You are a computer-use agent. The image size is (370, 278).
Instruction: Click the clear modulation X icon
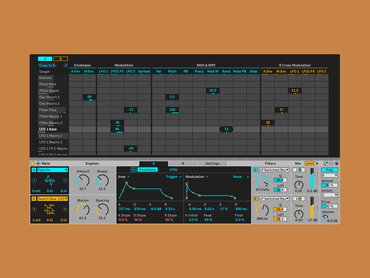(x=66, y=65)
